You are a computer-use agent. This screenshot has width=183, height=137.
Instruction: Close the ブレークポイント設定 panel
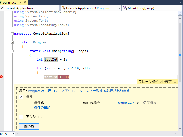pos(175,81)
